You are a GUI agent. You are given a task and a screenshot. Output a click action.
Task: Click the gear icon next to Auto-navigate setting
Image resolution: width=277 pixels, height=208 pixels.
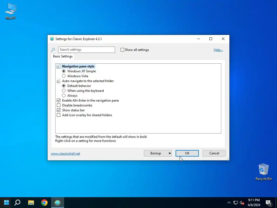58,81
